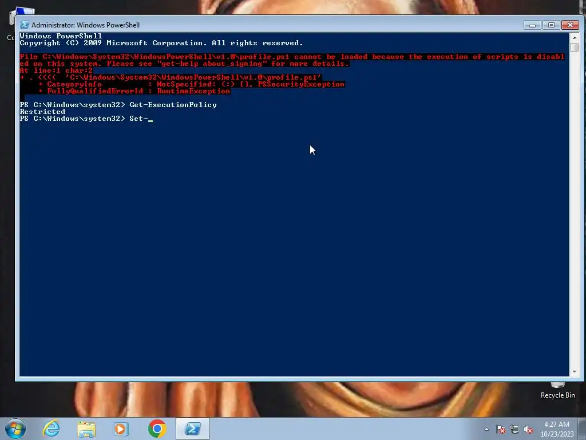Screen dimensions: 586x440
Task: Open Google Chrome from the taskbar
Action: point(157,429)
